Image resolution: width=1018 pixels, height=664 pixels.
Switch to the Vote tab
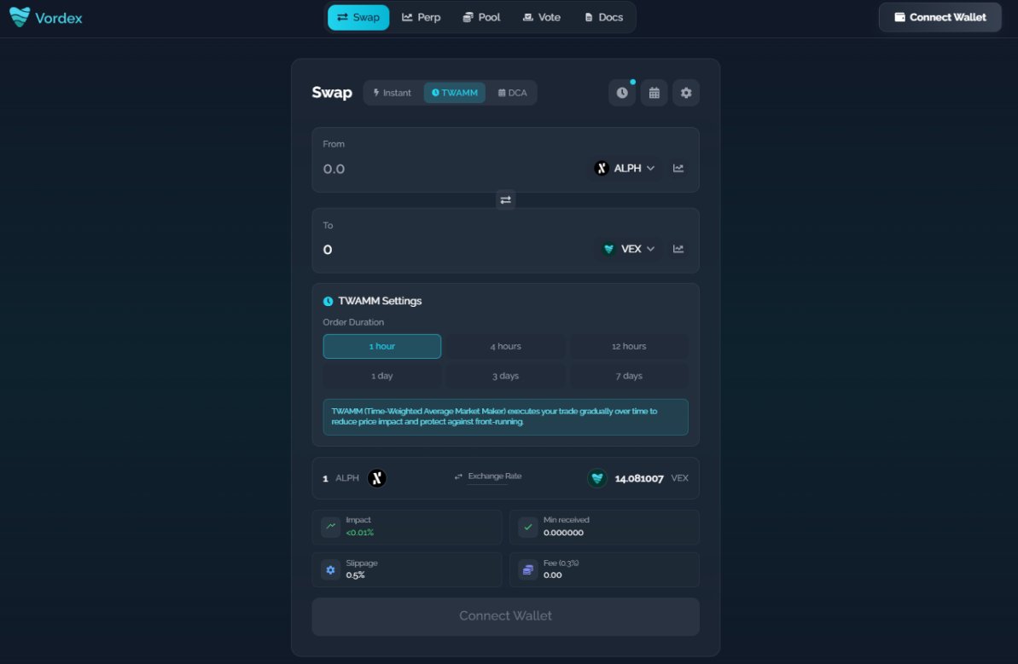(542, 18)
